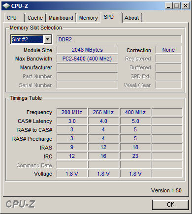Click the 400 MHz frequency cell
This screenshot has height=214, width=192.
[x=135, y=112]
